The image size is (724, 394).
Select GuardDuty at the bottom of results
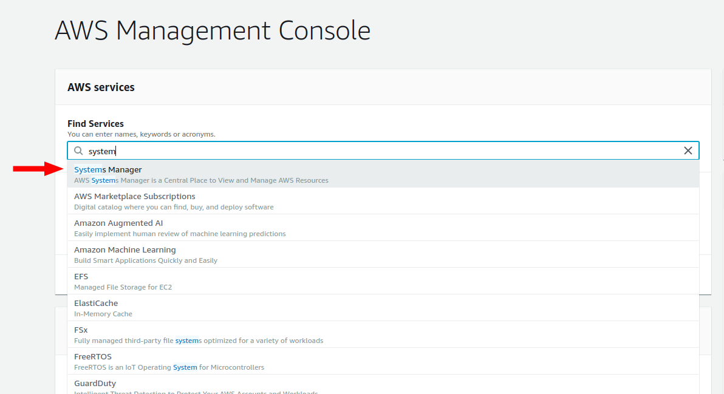95,383
